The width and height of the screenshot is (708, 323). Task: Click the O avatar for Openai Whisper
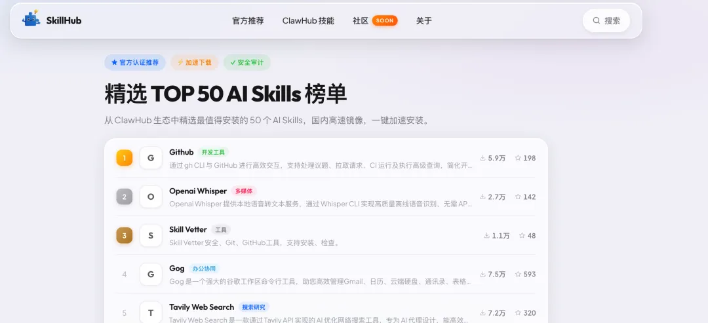pyautogui.click(x=151, y=197)
